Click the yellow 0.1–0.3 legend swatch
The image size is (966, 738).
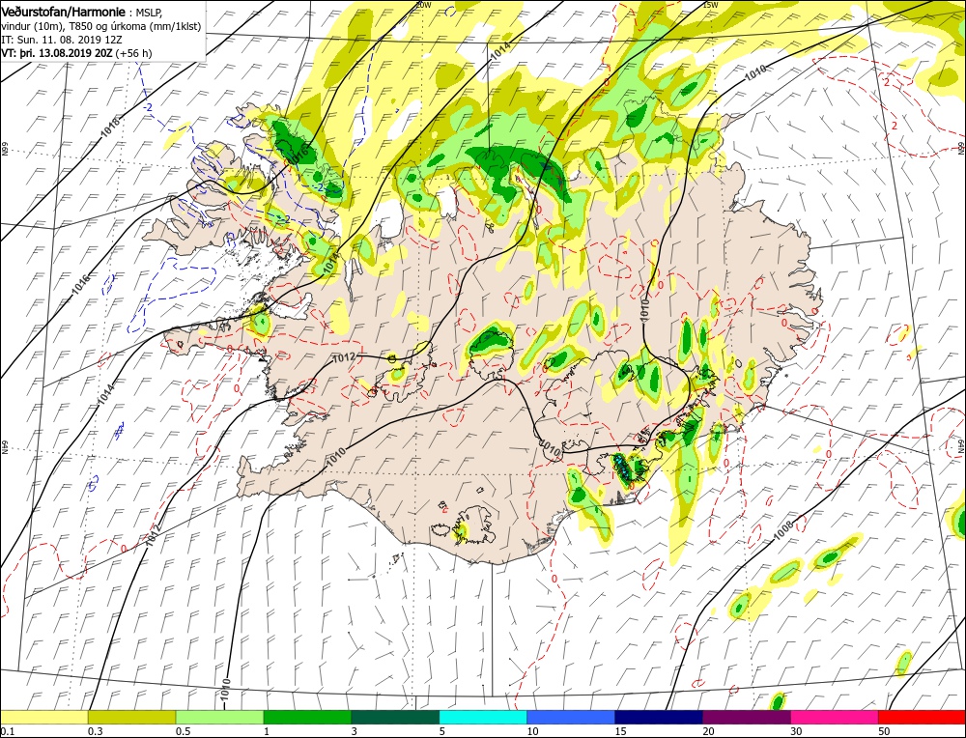pyautogui.click(x=44, y=717)
